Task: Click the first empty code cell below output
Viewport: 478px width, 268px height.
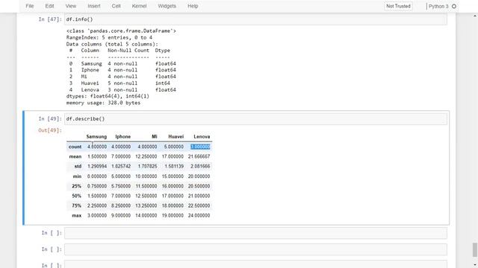Action: pyautogui.click(x=255, y=233)
